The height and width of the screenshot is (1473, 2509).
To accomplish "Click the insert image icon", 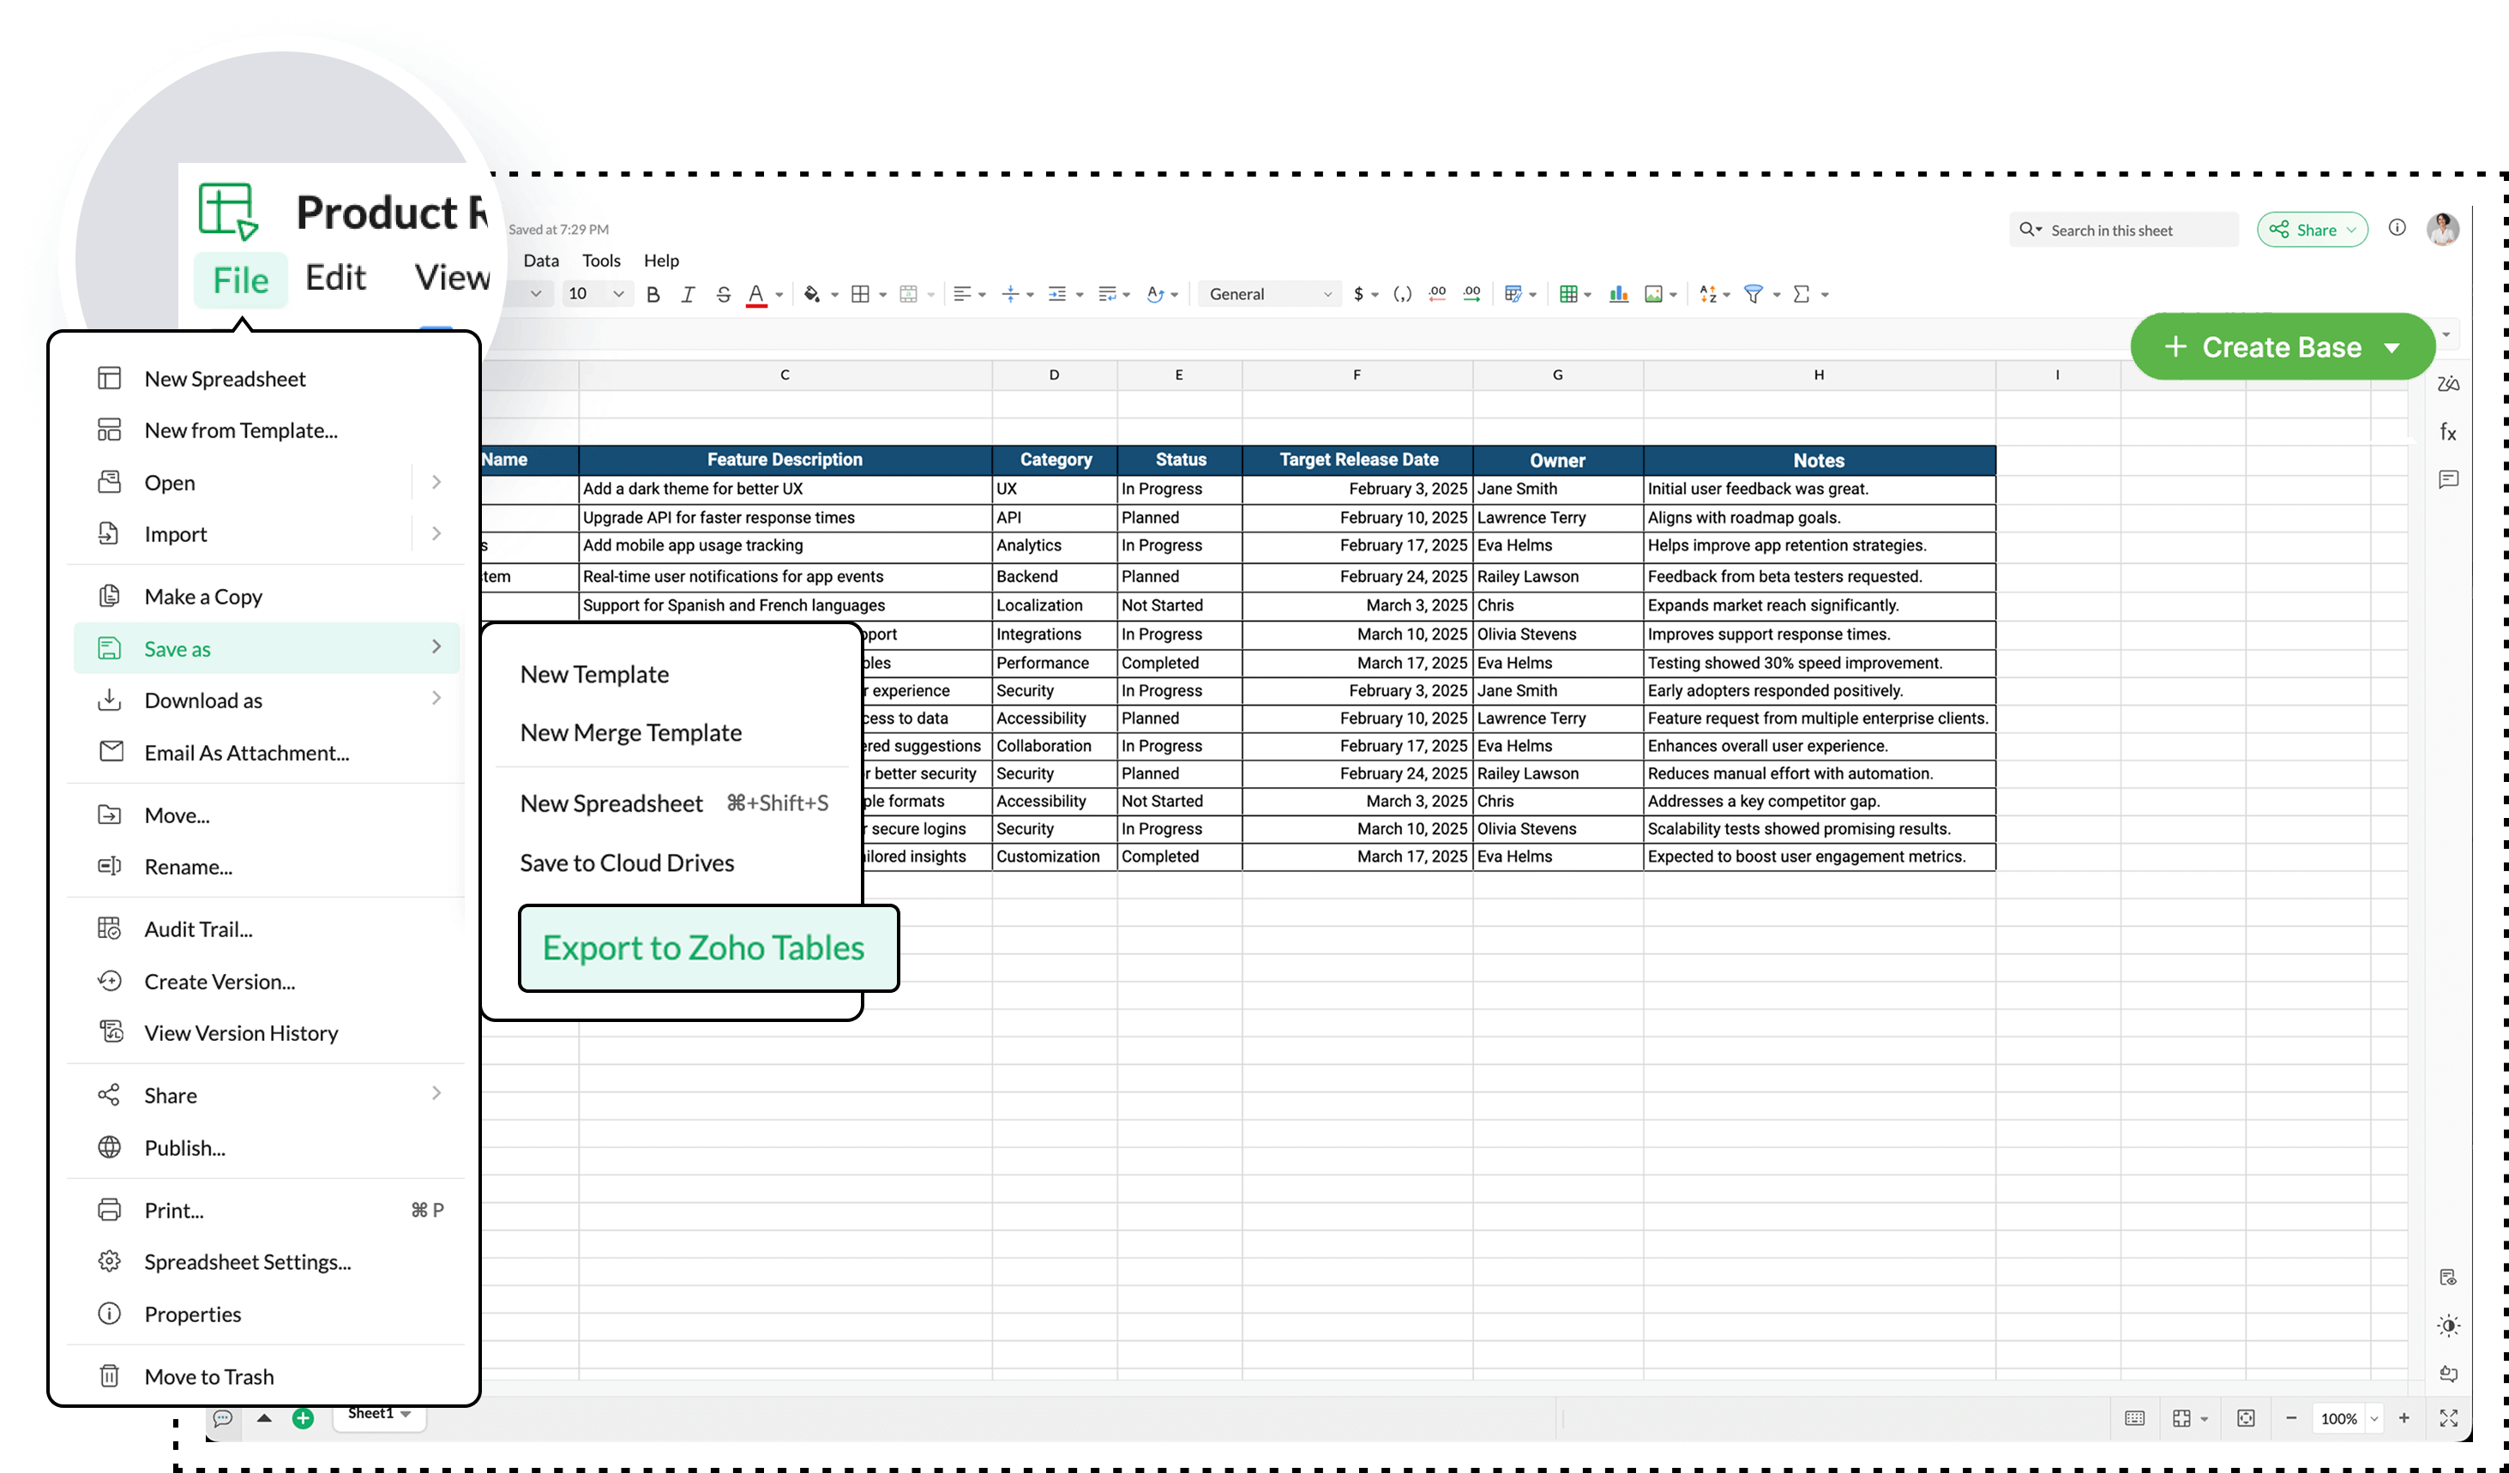I will pyautogui.click(x=1654, y=295).
